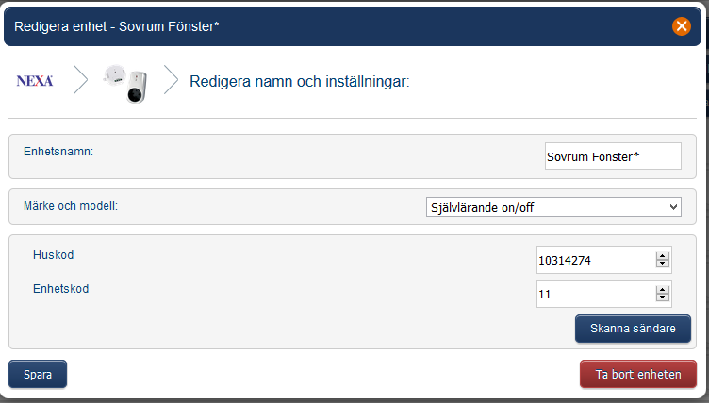Decrease Enhetskod with the down arrow
This screenshot has height=403, width=709.
point(663,298)
